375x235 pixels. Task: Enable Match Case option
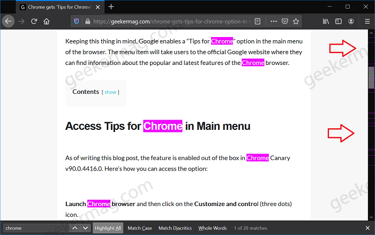140,228
